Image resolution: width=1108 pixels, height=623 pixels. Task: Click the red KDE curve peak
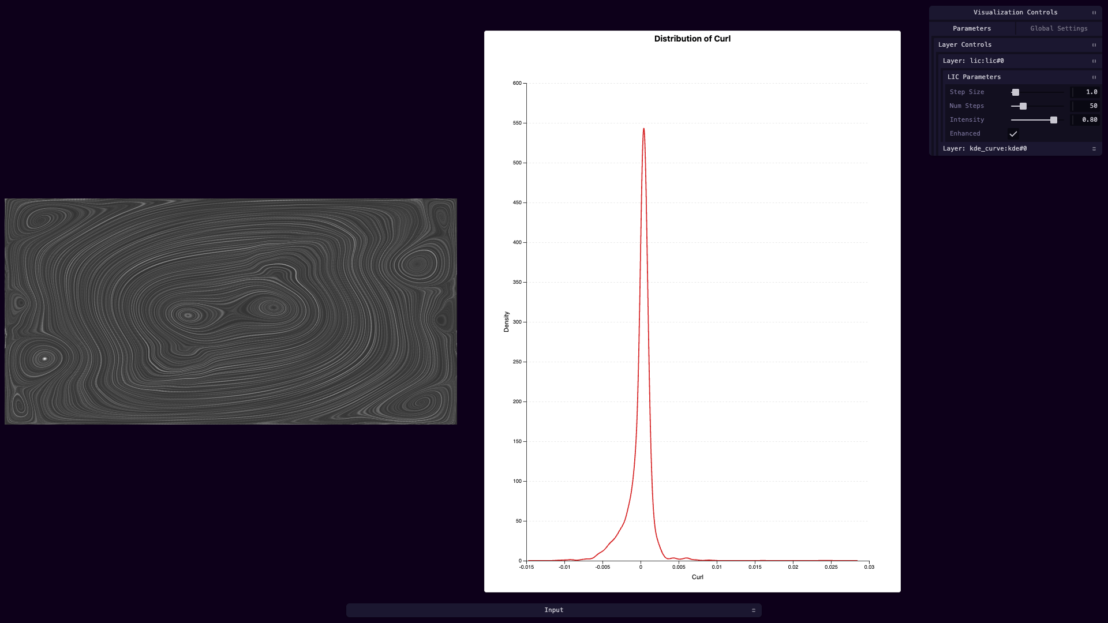[643, 129]
